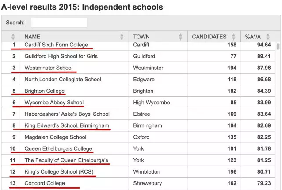Click sort arrows in TOWN column
Viewport: 282px width, 190px height.
pyautogui.click(x=181, y=37)
